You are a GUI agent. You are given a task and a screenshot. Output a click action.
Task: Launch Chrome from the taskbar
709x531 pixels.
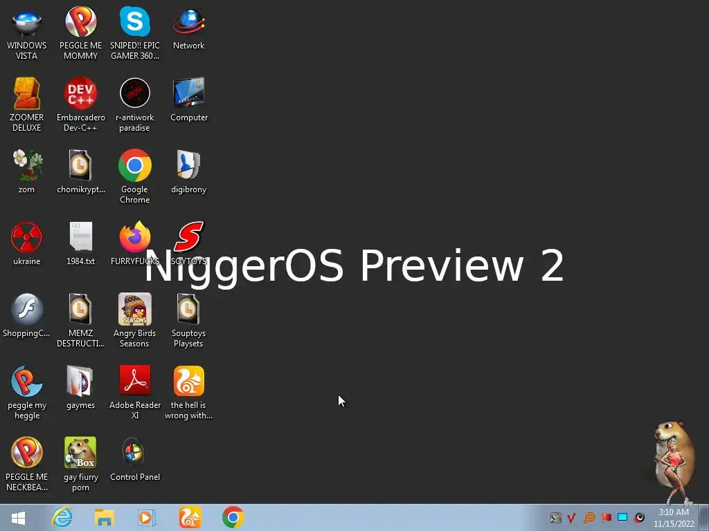233,517
